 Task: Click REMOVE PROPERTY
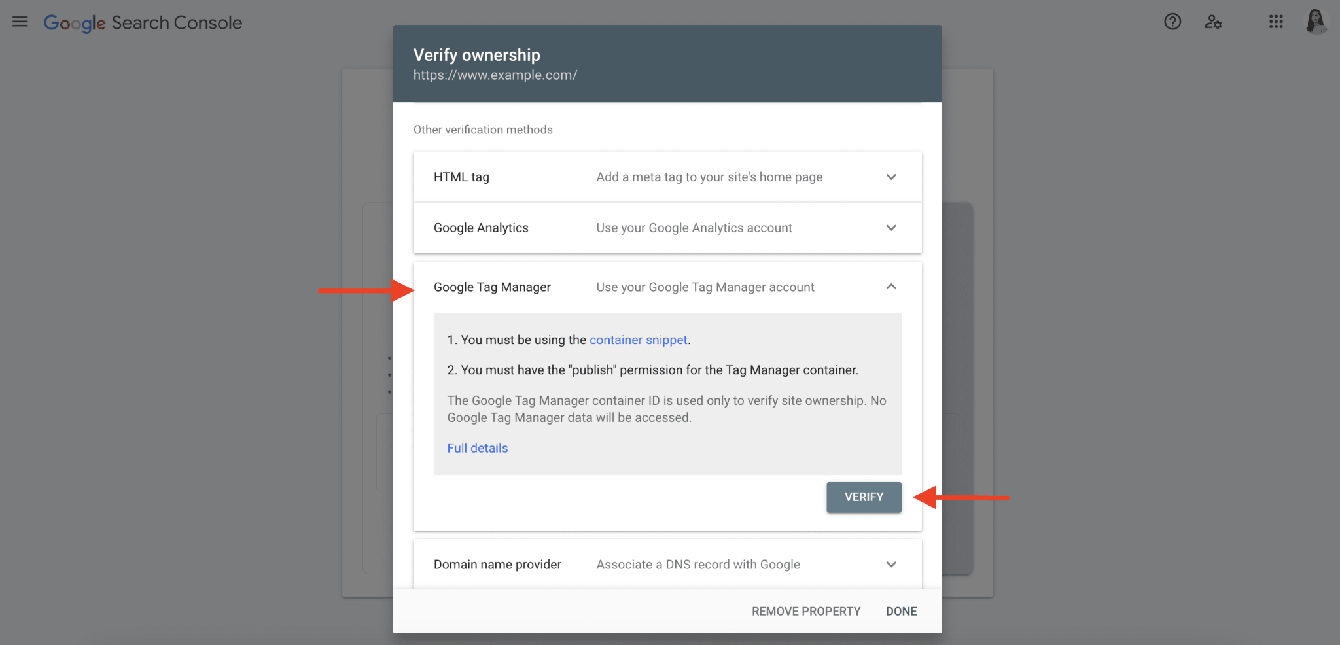(805, 610)
